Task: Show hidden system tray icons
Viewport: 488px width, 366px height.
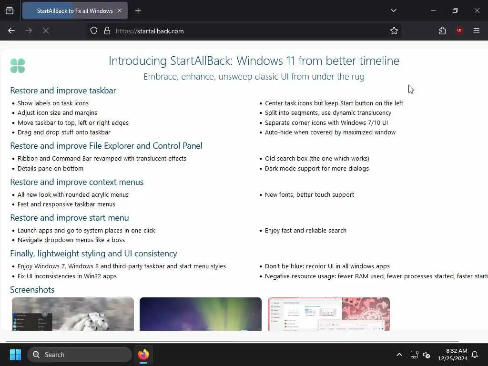Action: click(x=399, y=355)
